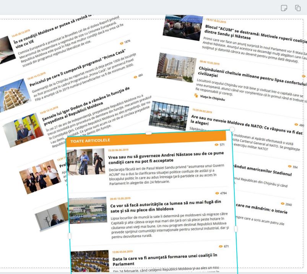This screenshot has height=274, width=307.
Task: Open the add notes icon in the page toolbar
Action: 284,8
